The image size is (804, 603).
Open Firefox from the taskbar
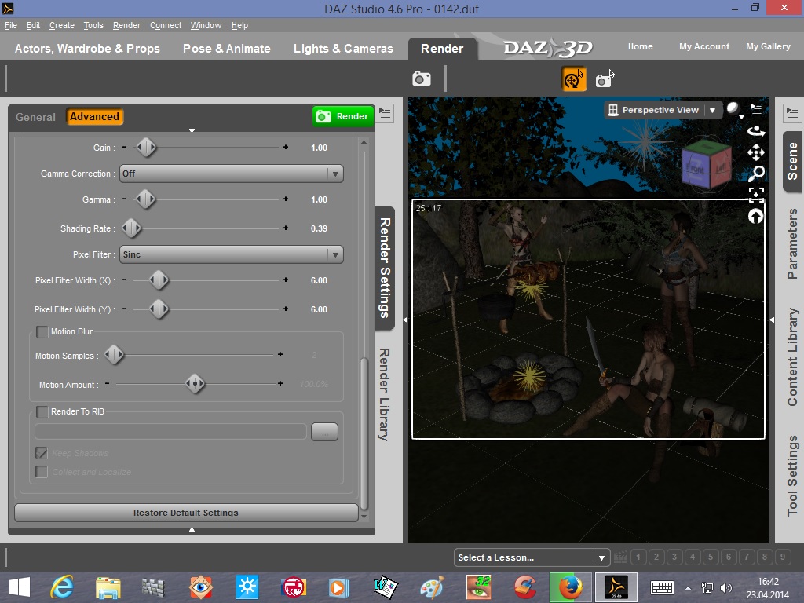[x=570, y=587]
